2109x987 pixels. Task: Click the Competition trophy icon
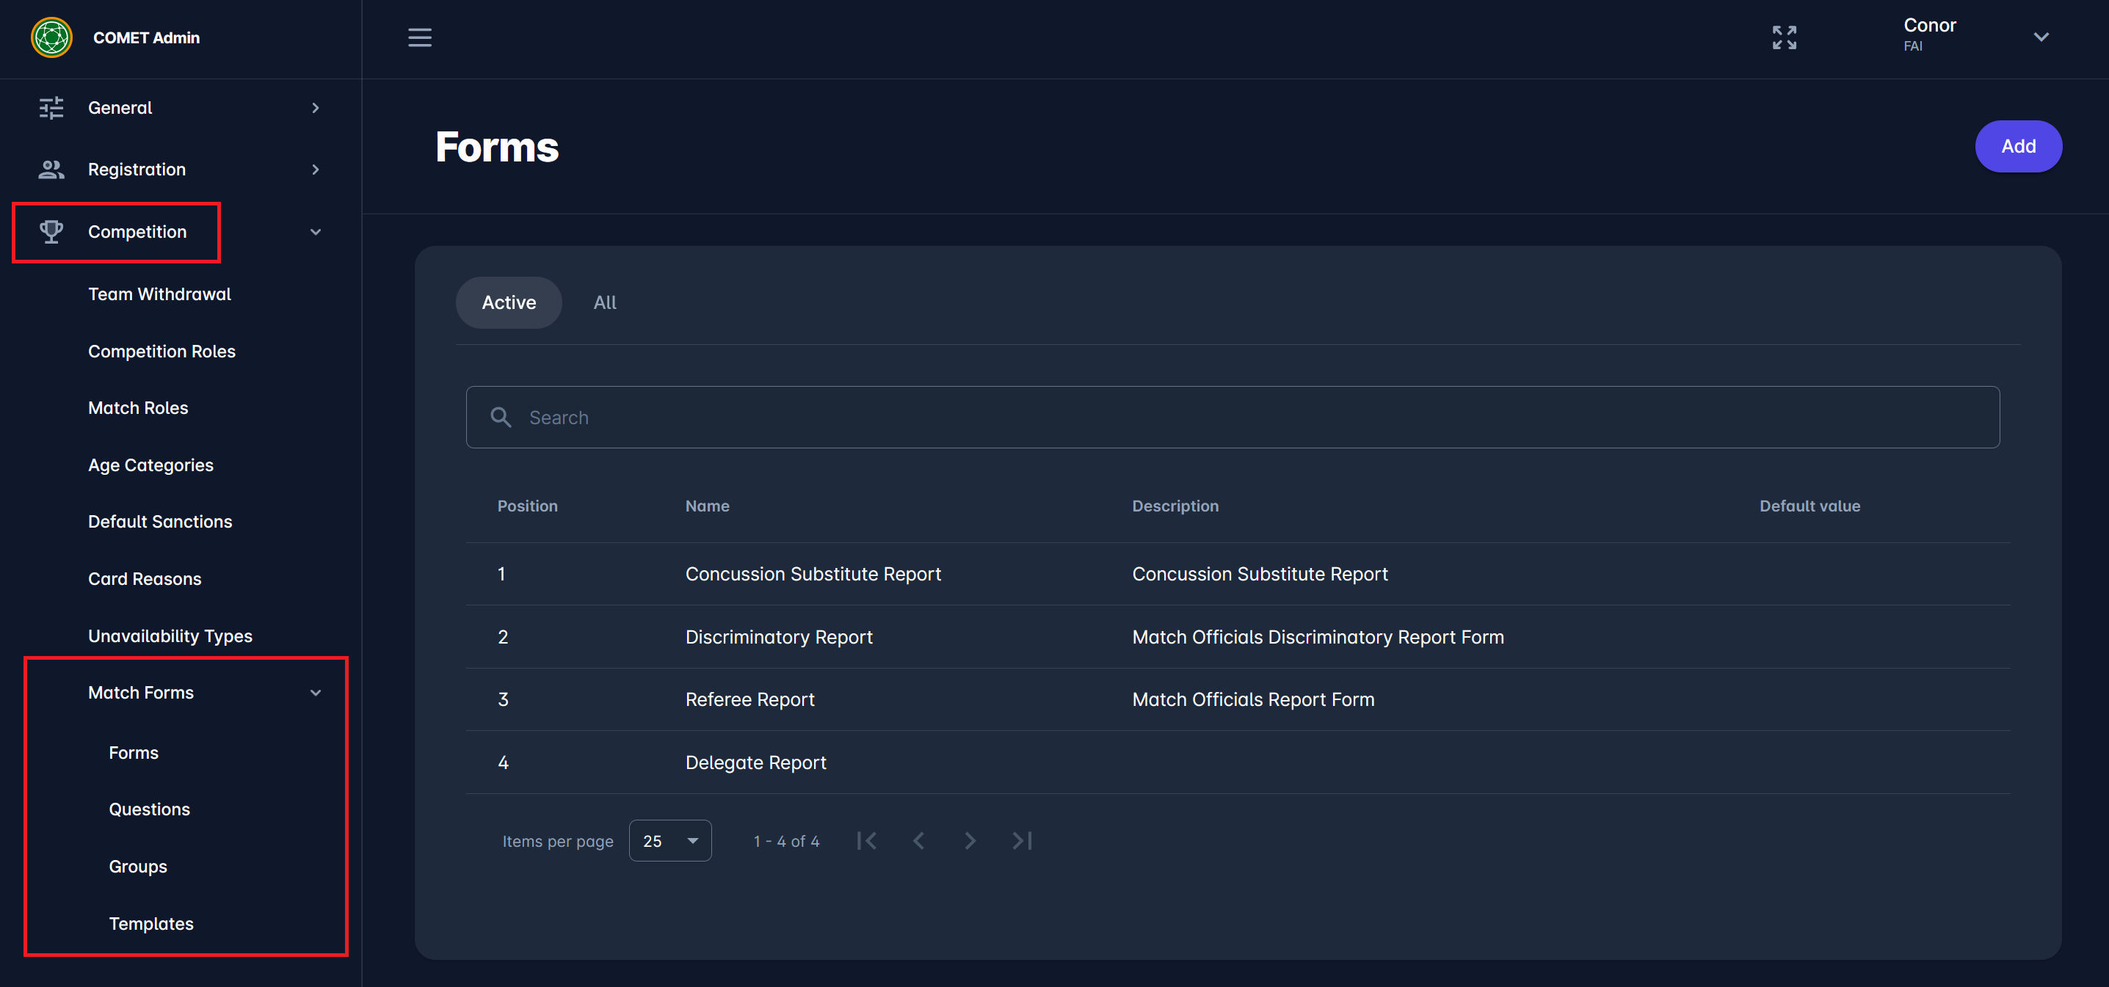pos(51,232)
